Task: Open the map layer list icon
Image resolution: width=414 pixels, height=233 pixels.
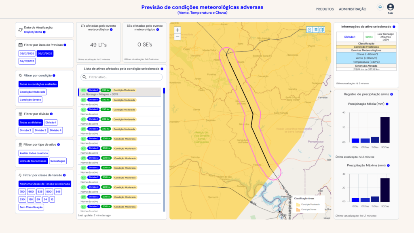Action: pos(315,30)
